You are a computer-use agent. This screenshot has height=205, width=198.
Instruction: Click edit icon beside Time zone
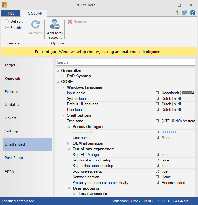[x=157, y=121]
